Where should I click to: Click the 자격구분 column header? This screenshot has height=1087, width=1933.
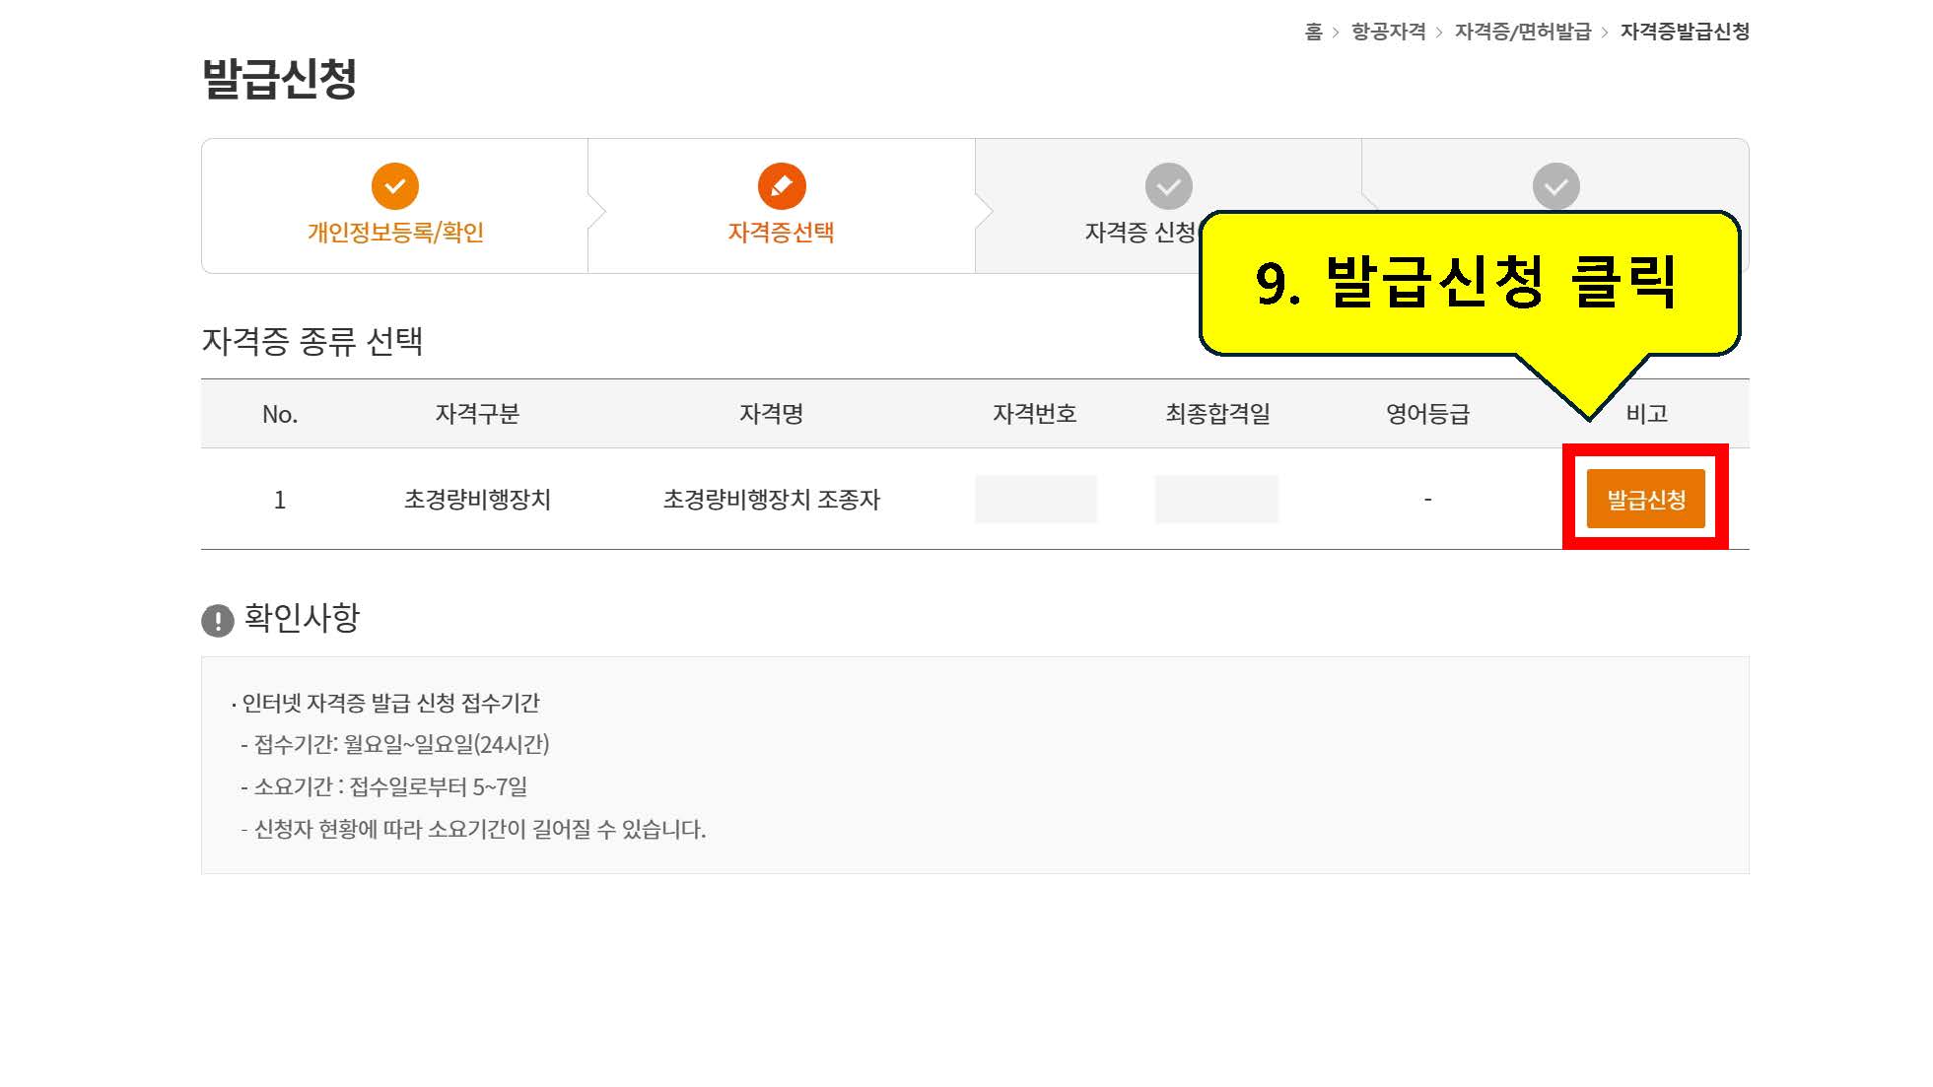point(477,414)
